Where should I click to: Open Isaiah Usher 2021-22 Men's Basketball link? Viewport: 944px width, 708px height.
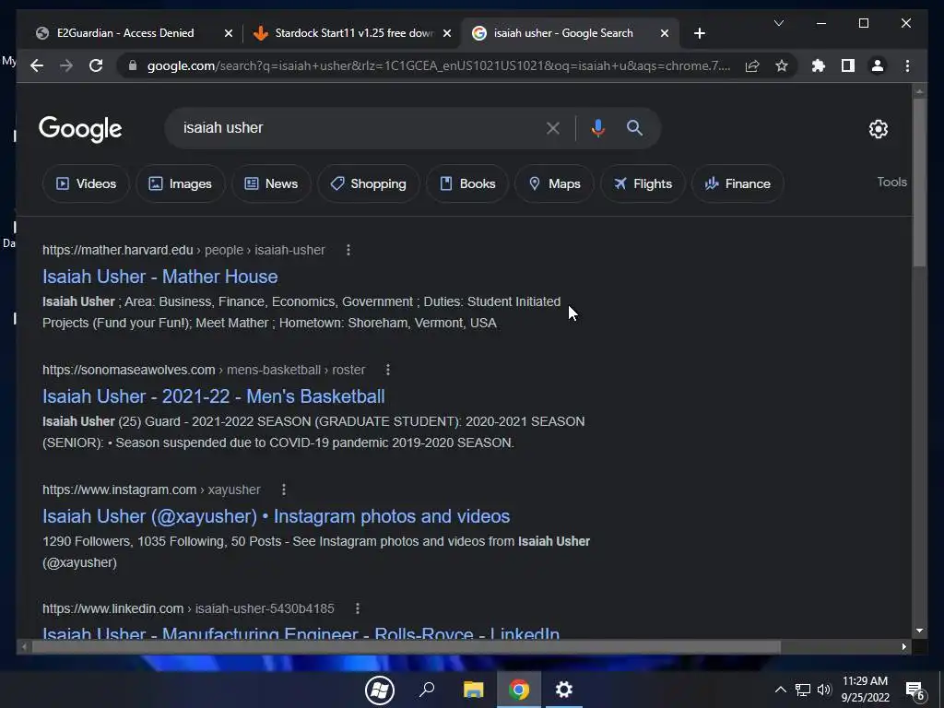tap(214, 396)
